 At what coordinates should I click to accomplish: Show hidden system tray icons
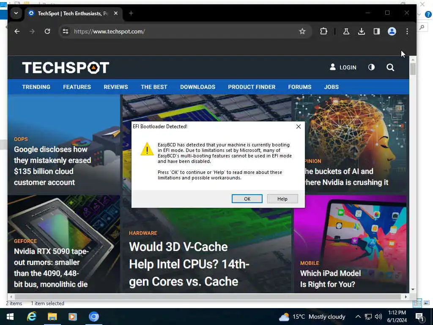(x=358, y=317)
